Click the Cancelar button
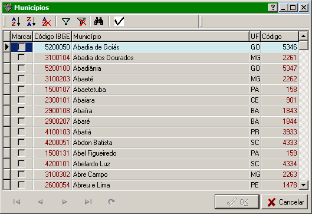This screenshot has height=214, width=312. pos(284,202)
